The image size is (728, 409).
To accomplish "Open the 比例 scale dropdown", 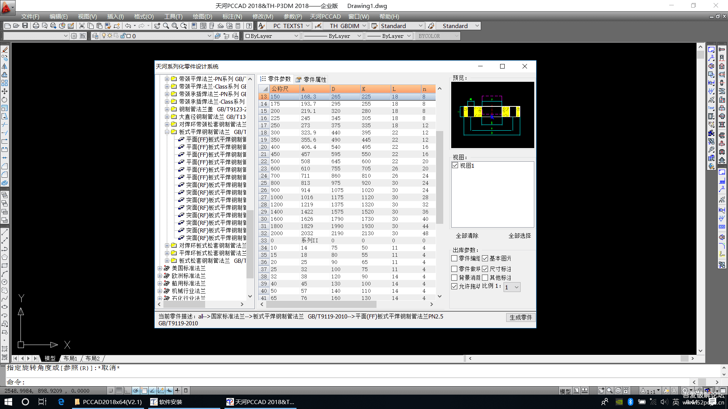I will pos(512,287).
